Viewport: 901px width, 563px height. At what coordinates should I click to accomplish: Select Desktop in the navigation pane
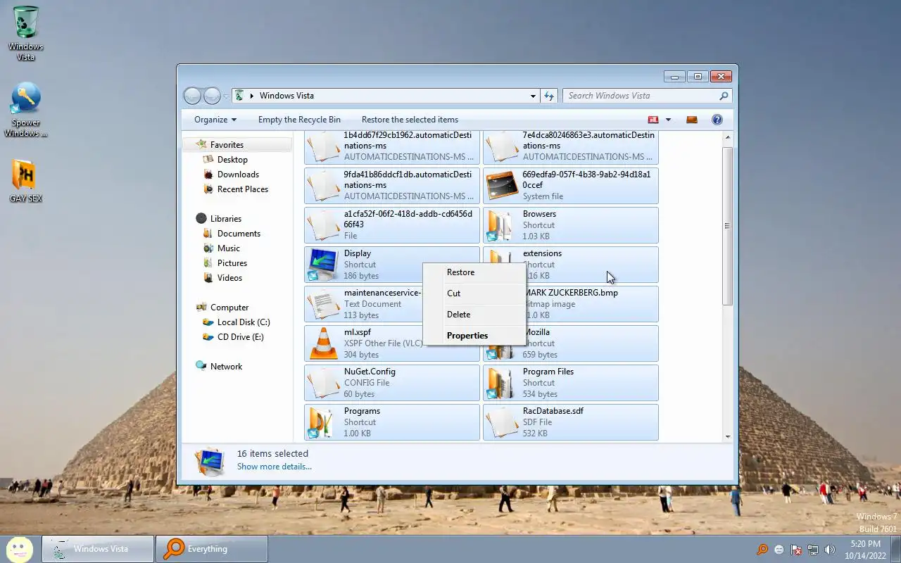pyautogui.click(x=232, y=160)
